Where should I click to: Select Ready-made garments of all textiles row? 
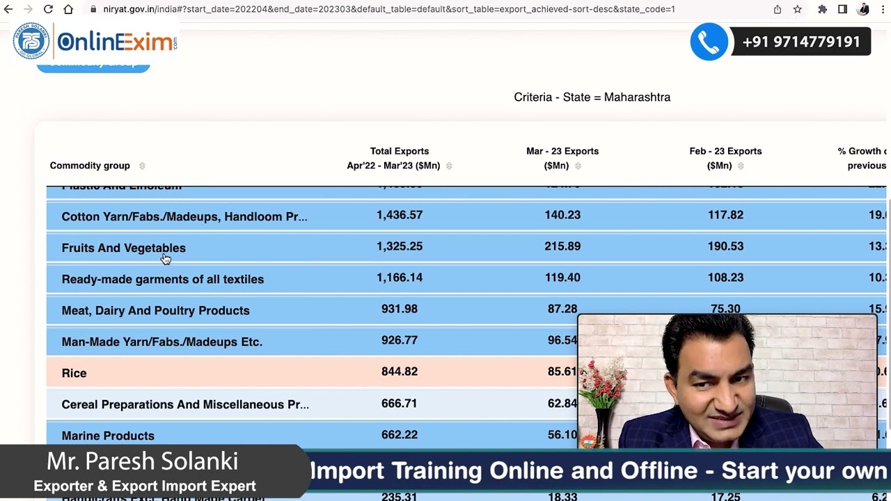pyautogui.click(x=466, y=278)
